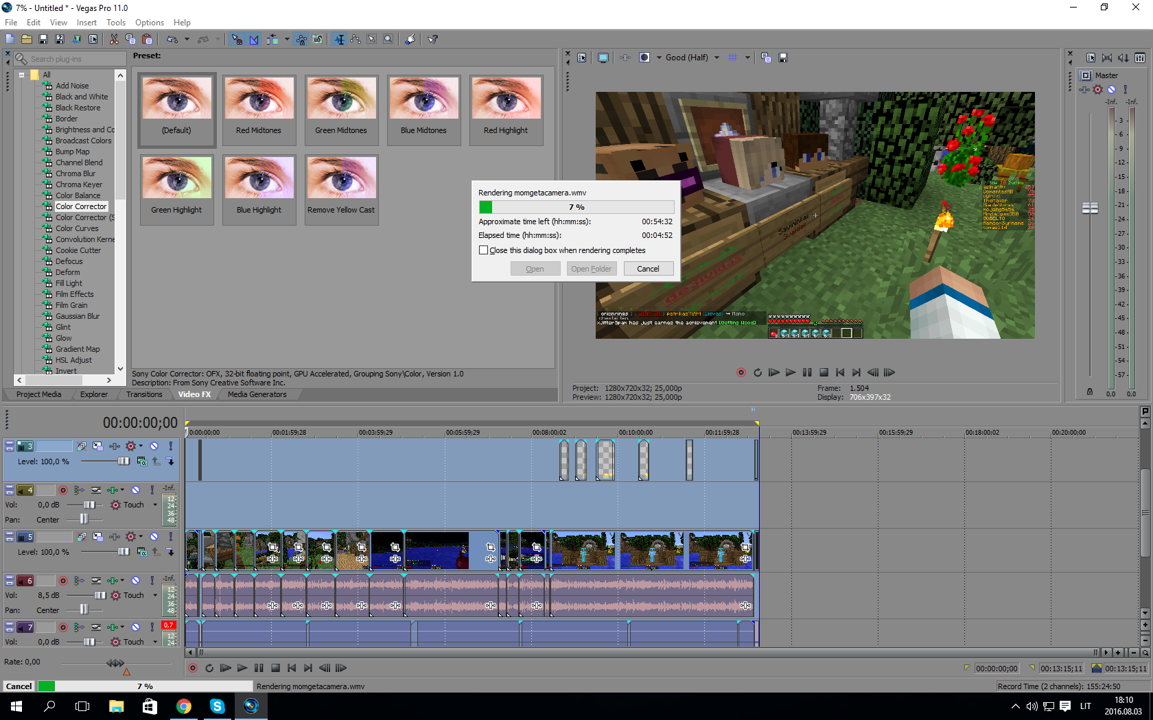Open the preview Overlays grid dropdown arrow
The width and height of the screenshot is (1153, 720).
click(747, 58)
